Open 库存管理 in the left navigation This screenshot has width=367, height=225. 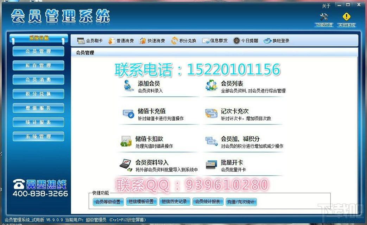[x=38, y=65]
